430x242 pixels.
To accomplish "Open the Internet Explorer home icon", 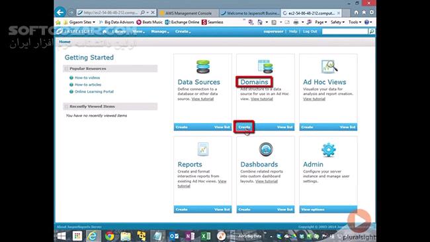I will click(x=356, y=13).
